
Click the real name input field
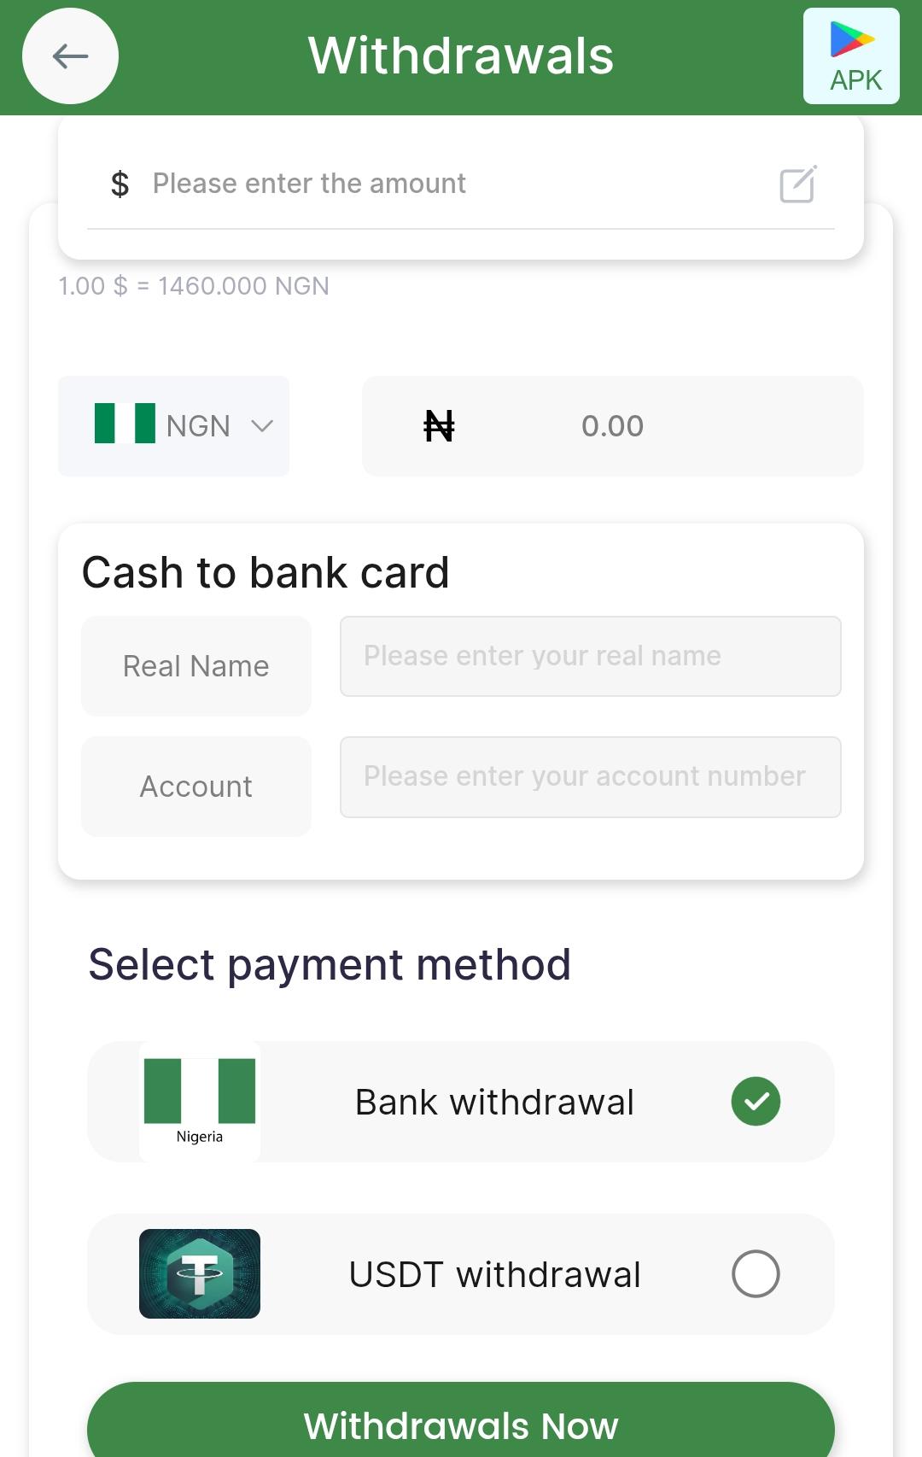pyautogui.click(x=591, y=656)
